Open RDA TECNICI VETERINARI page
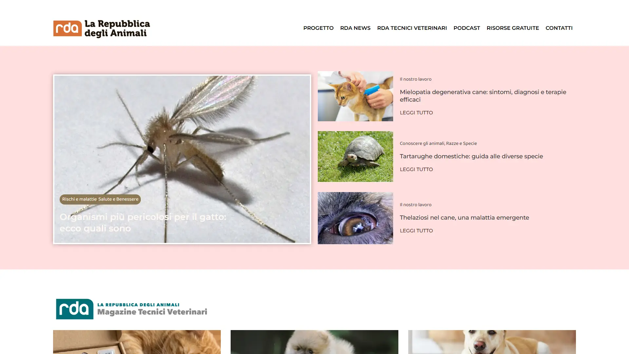The width and height of the screenshot is (629, 354). point(412,28)
